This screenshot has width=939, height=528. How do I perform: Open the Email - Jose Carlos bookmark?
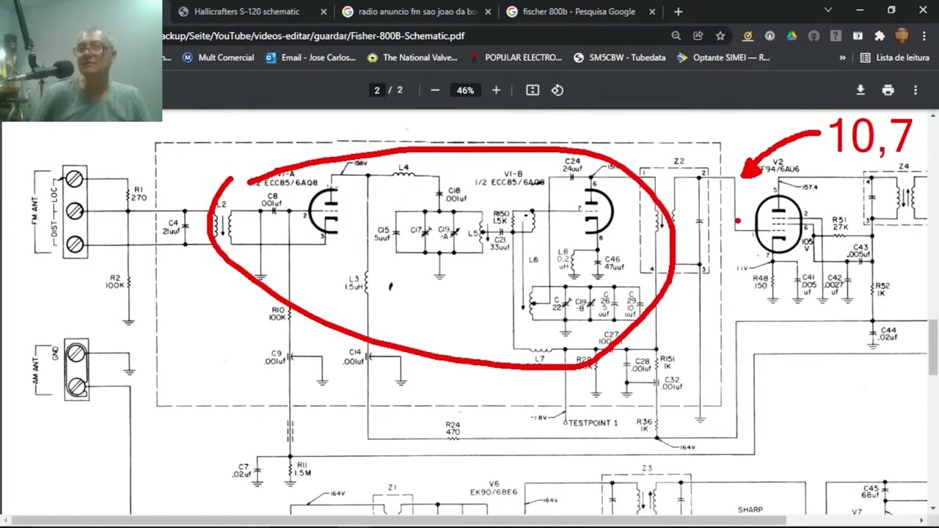(310, 58)
